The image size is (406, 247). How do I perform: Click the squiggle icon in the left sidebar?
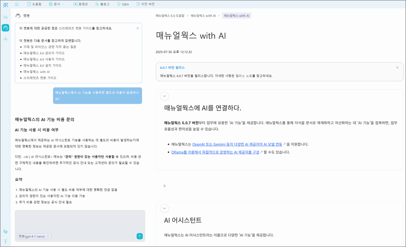click(x=5, y=231)
